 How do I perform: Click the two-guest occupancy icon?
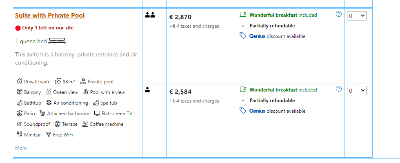[150, 15]
